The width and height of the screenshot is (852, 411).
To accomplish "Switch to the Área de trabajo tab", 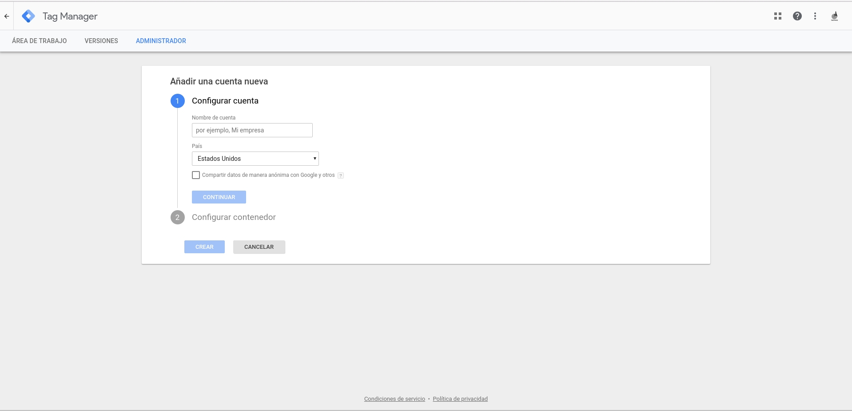I will pyautogui.click(x=40, y=41).
